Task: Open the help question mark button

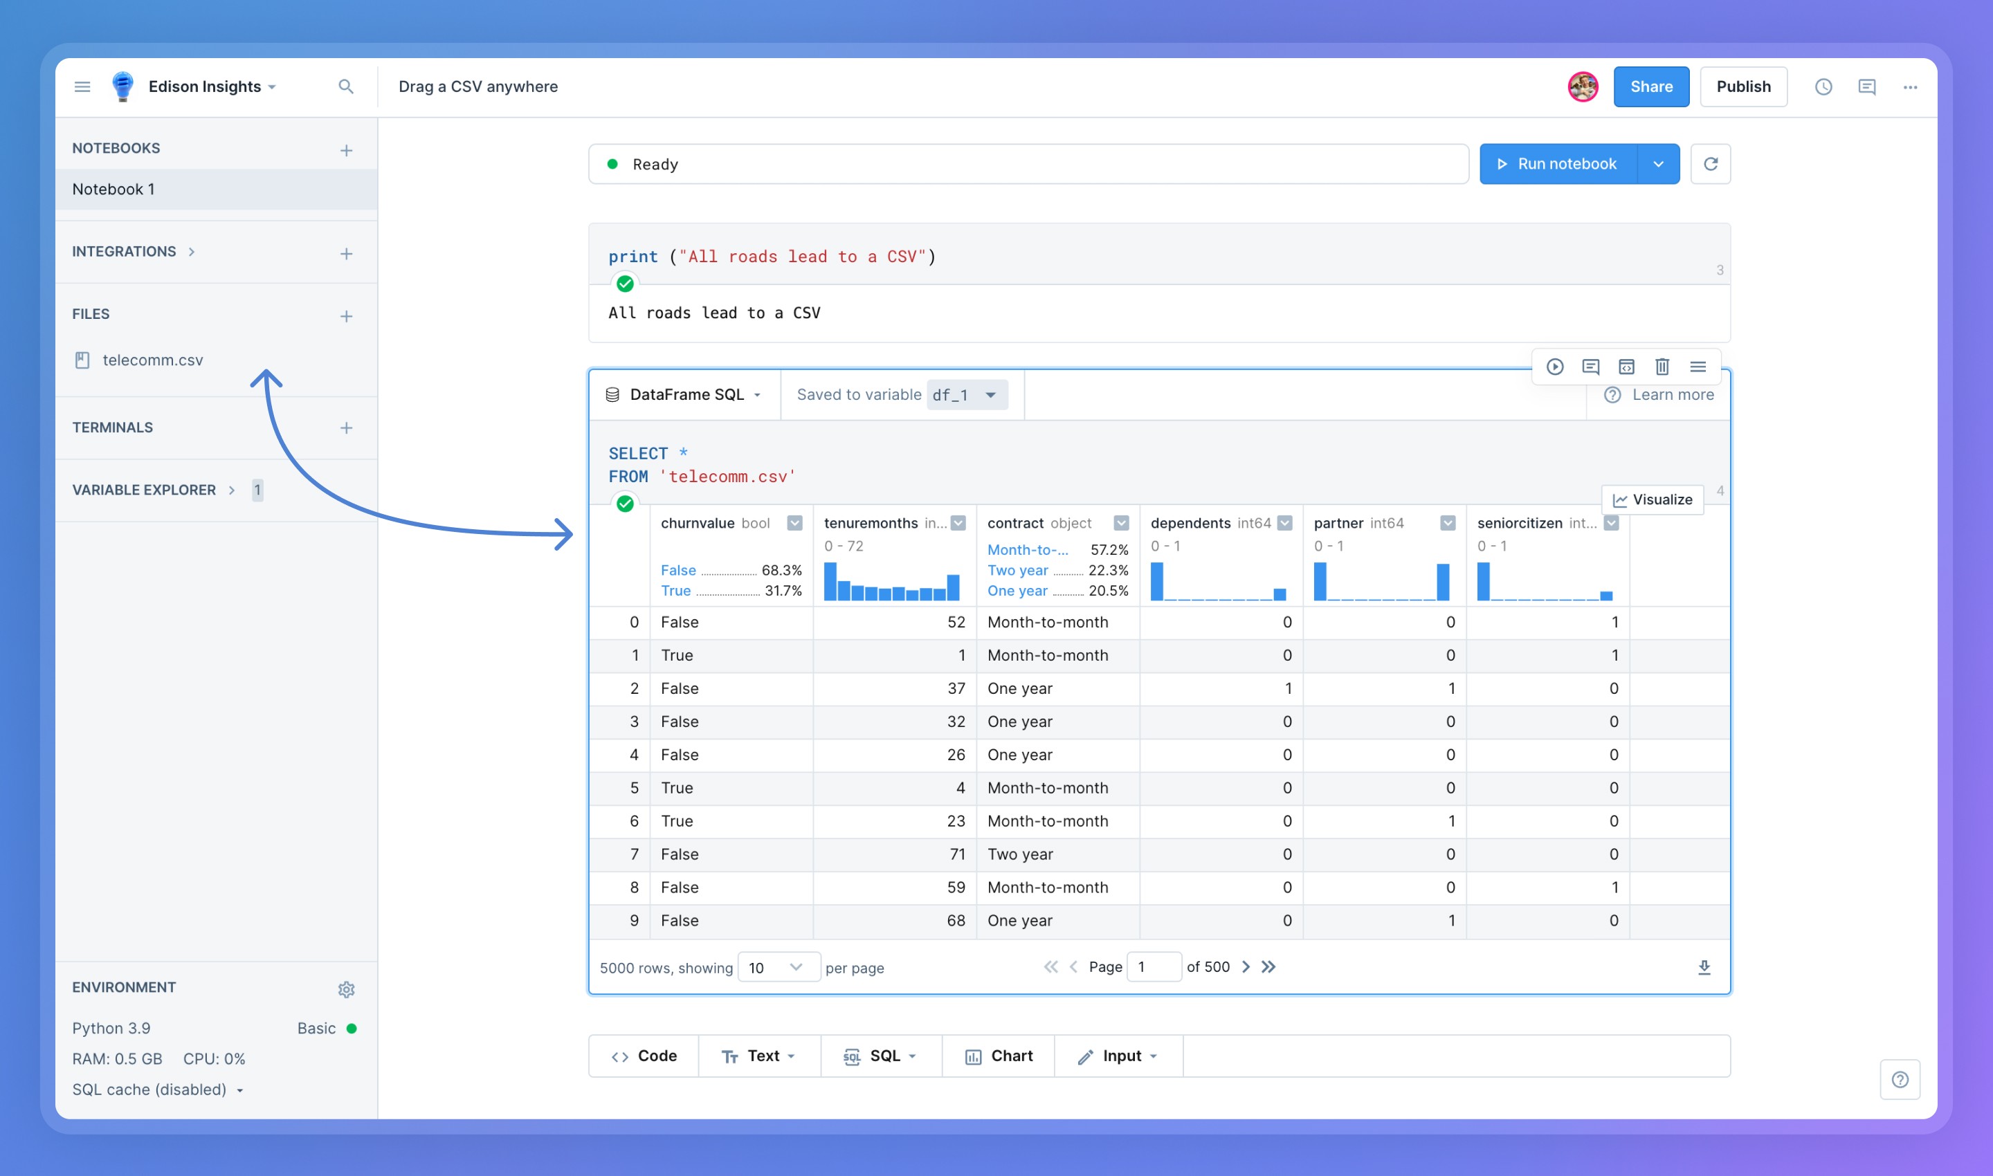Action: [1900, 1079]
